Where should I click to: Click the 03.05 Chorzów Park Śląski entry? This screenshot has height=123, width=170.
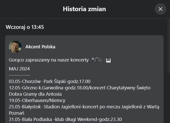(50, 81)
